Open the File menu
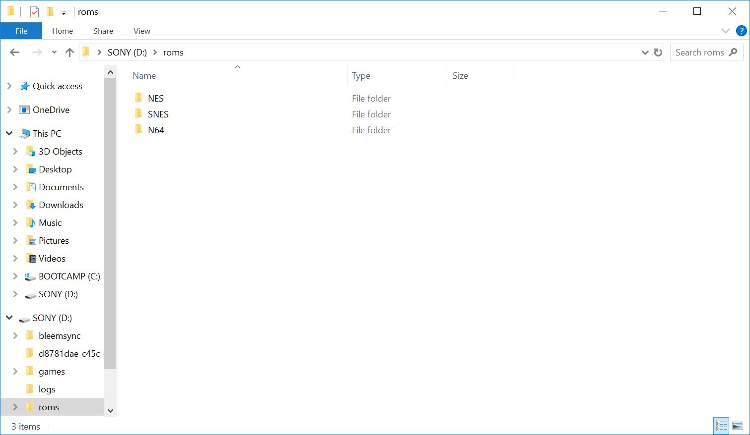The image size is (750, 435). [x=21, y=31]
